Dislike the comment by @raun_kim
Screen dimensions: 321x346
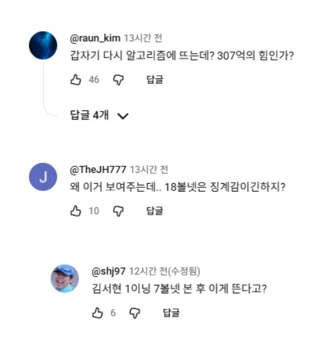118,80
